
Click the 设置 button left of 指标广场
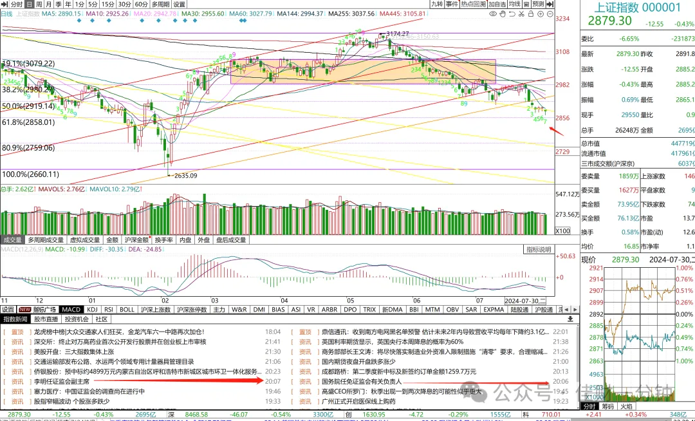coord(8,310)
